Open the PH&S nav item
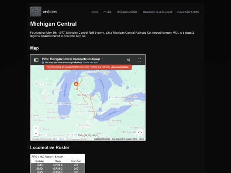 click(107, 12)
